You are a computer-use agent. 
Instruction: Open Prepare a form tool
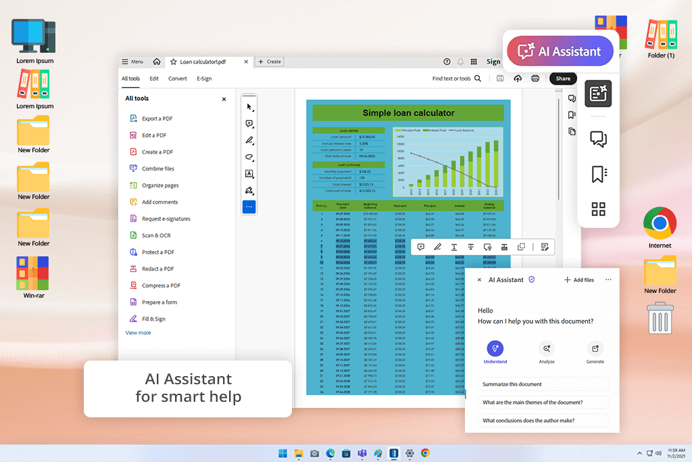point(153,302)
